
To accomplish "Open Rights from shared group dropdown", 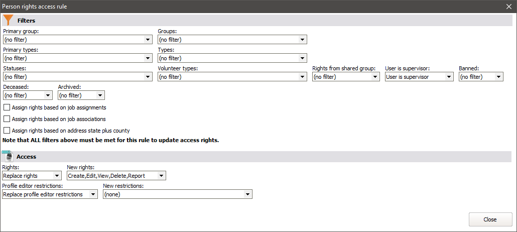I will coord(346,77).
